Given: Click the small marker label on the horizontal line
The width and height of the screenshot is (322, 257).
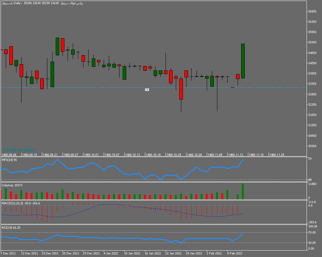Looking at the screenshot, I should [147, 90].
